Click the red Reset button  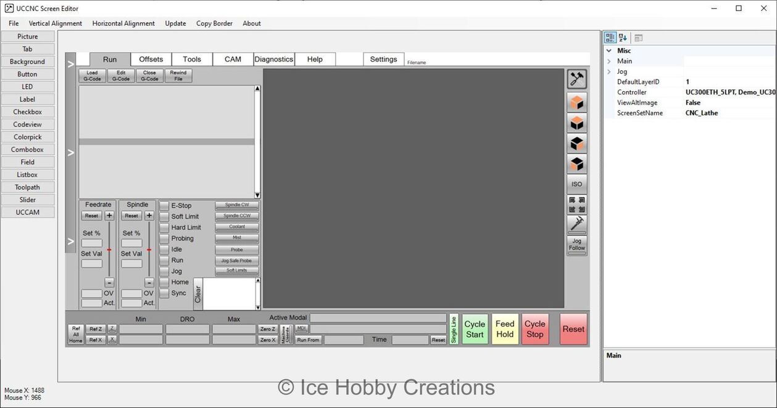tap(573, 329)
